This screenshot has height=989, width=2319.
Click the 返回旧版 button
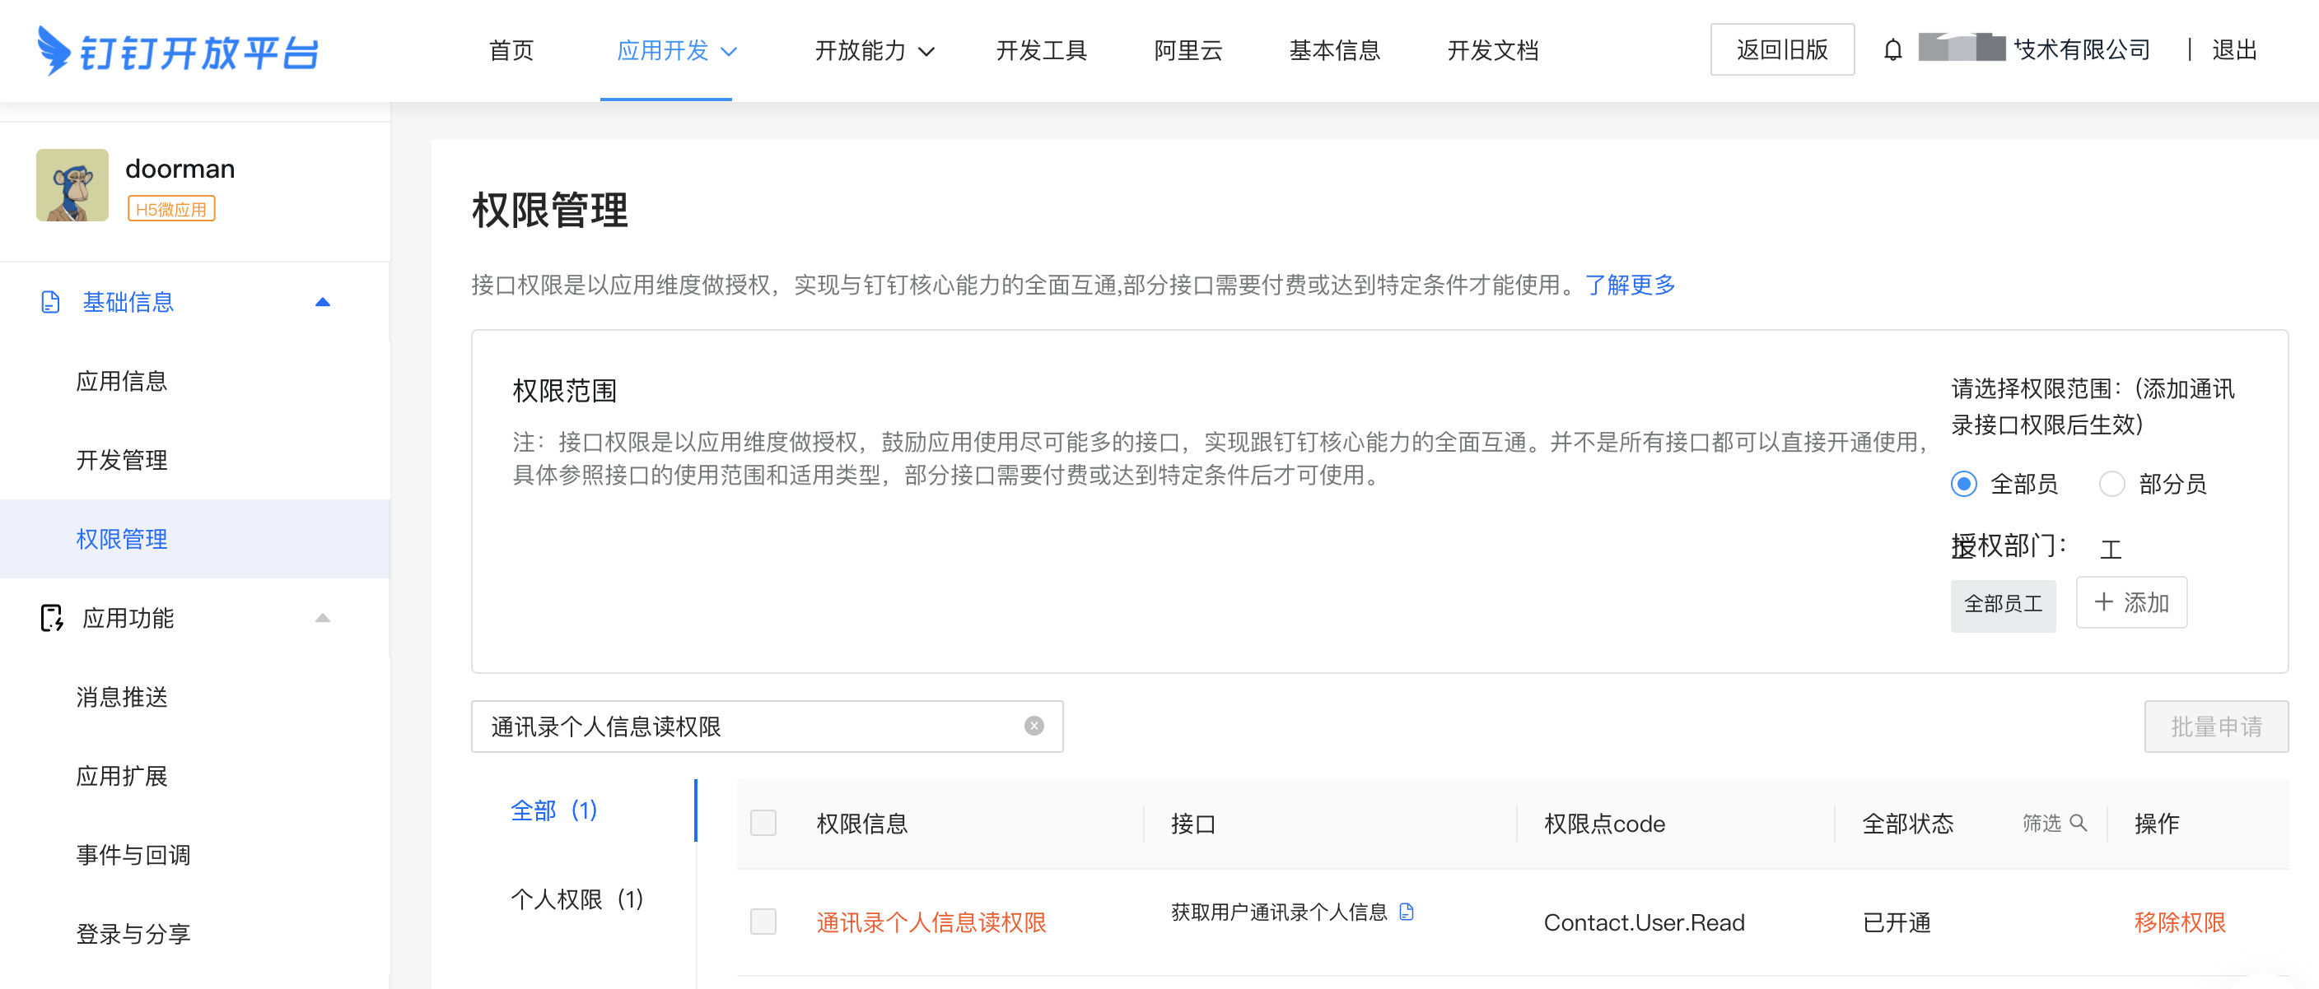tap(1780, 50)
